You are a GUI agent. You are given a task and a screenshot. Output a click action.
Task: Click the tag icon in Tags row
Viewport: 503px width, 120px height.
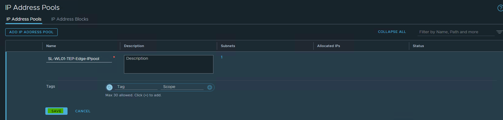point(109,87)
